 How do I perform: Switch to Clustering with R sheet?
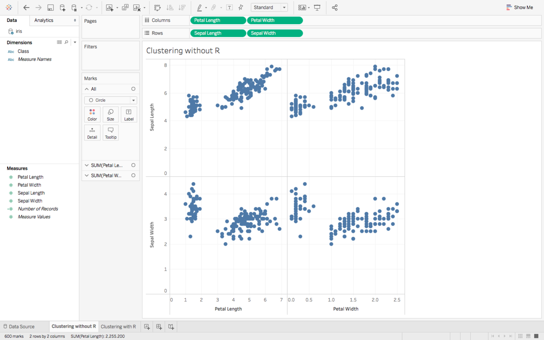pos(118,327)
